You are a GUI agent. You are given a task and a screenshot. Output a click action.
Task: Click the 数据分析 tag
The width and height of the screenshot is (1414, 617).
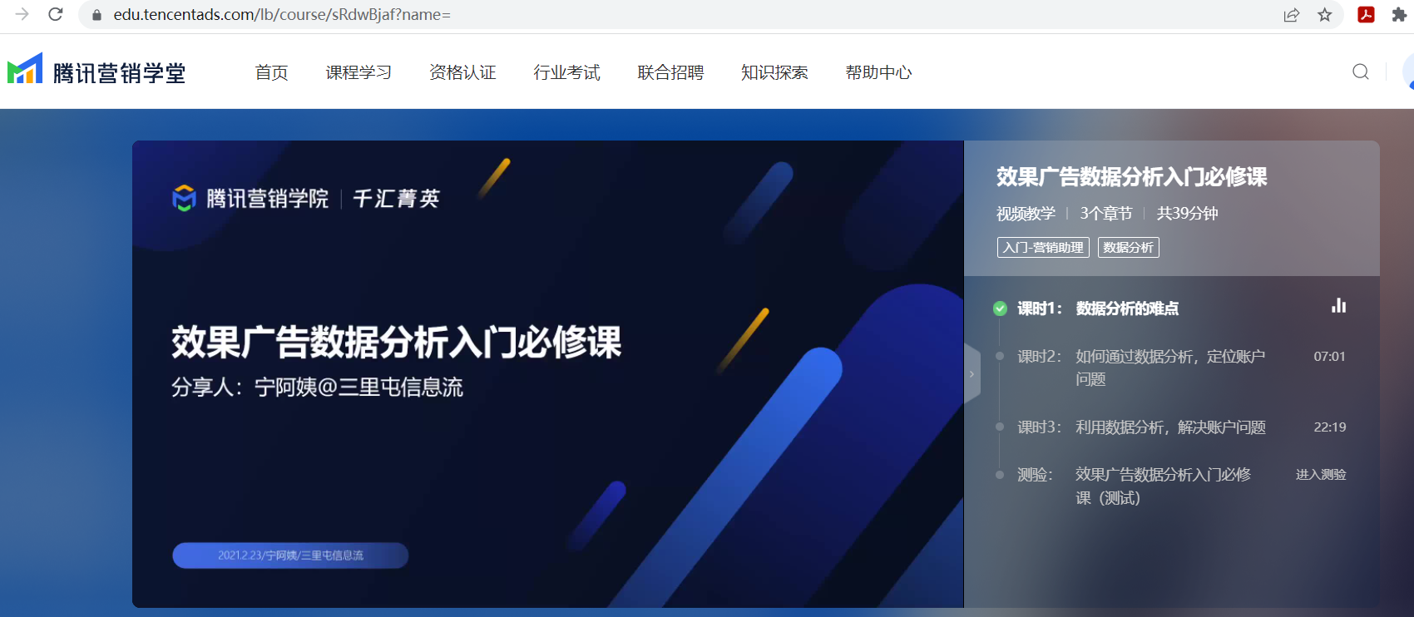(1128, 248)
